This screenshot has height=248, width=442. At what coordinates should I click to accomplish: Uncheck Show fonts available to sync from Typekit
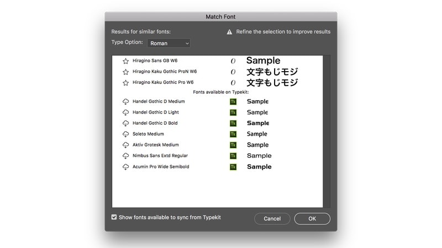(x=114, y=217)
